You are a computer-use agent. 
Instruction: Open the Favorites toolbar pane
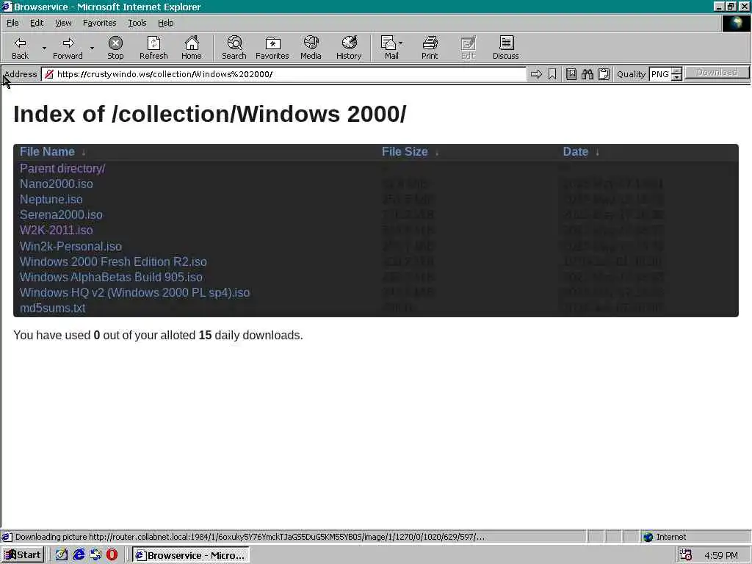tap(272, 48)
